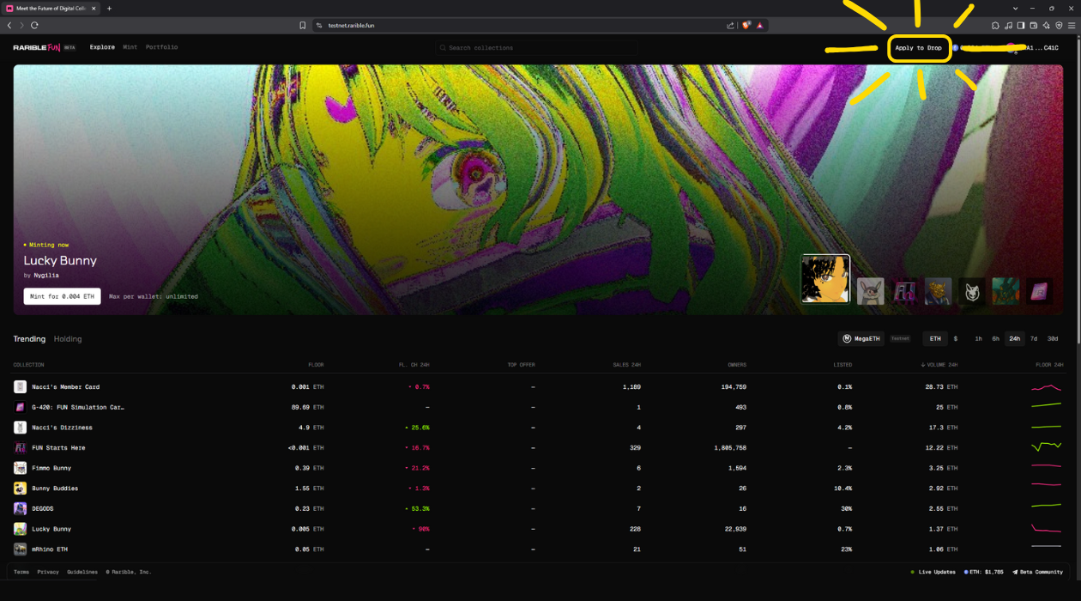
Task: Click the Search collections field
Action: (x=535, y=48)
